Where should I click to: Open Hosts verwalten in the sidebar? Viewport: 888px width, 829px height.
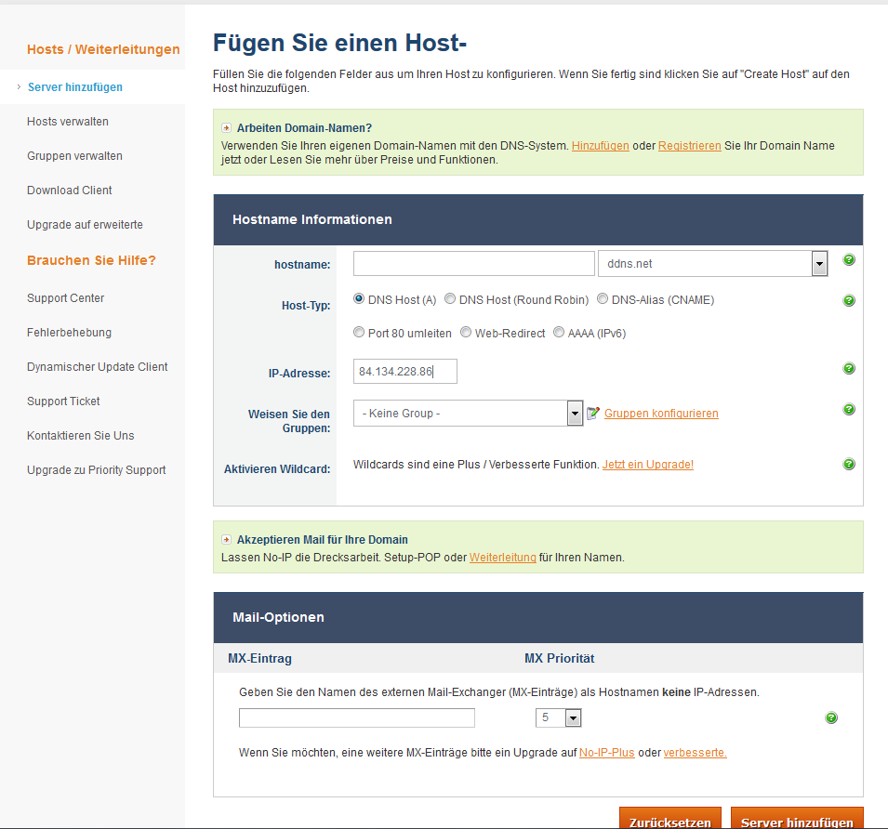(68, 122)
